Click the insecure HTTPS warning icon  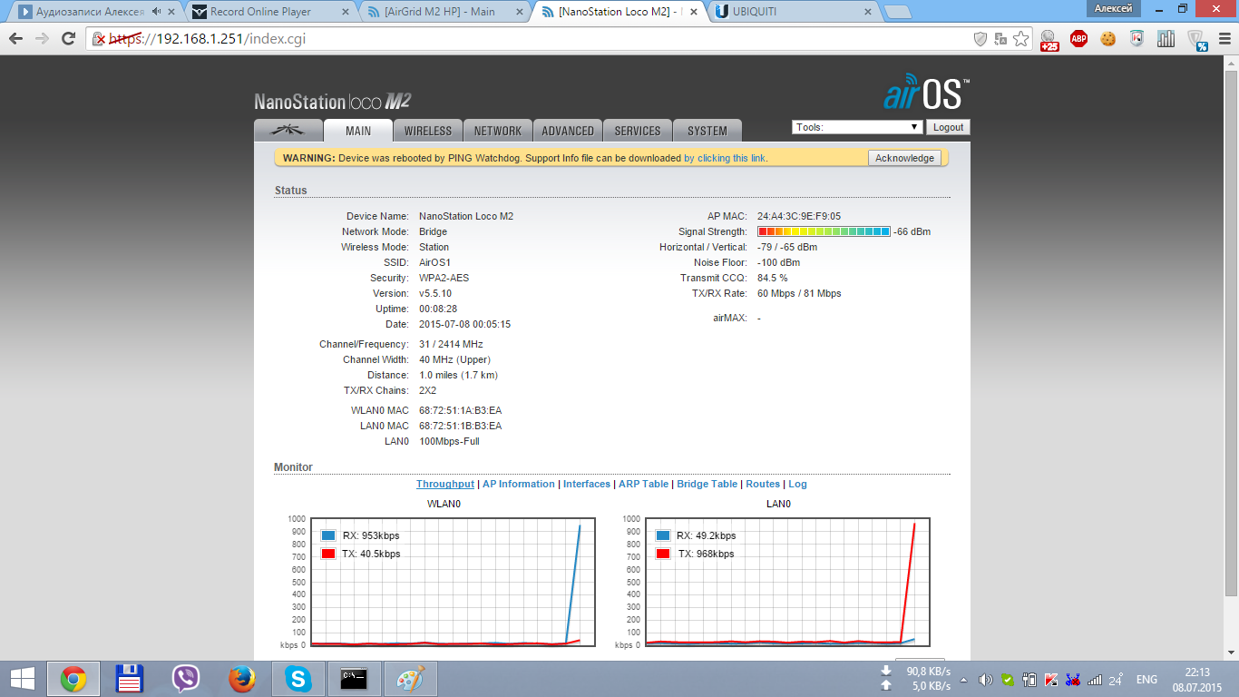[100, 39]
